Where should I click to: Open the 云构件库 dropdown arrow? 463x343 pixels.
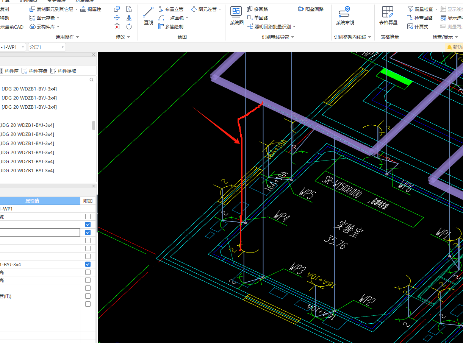(x=58, y=27)
